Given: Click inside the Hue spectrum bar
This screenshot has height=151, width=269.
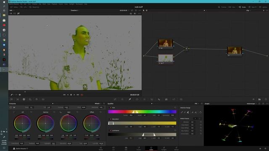Looking at the screenshot, I should 142,112.
